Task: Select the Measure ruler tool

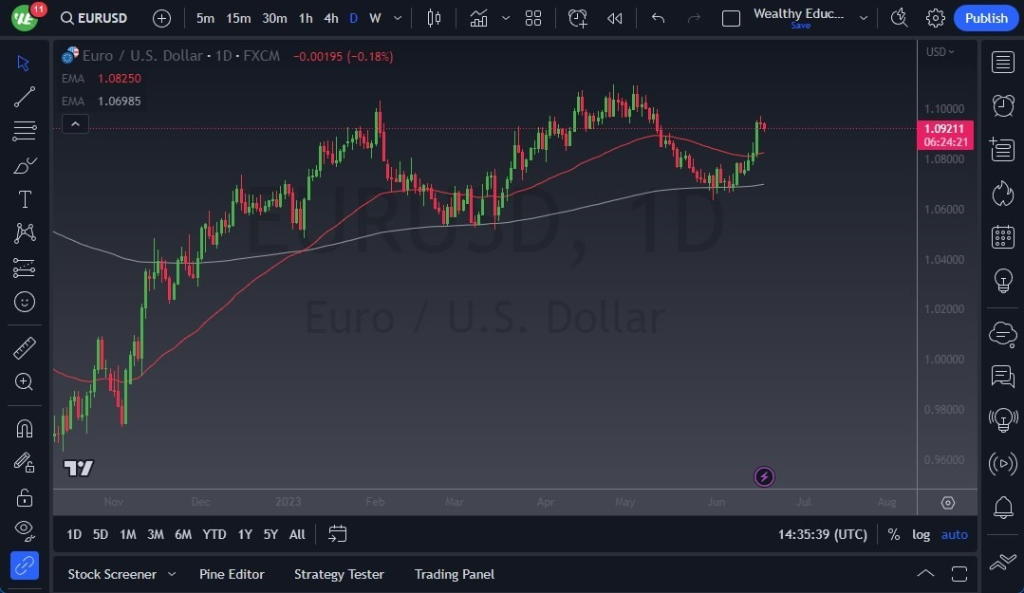Action: click(25, 348)
